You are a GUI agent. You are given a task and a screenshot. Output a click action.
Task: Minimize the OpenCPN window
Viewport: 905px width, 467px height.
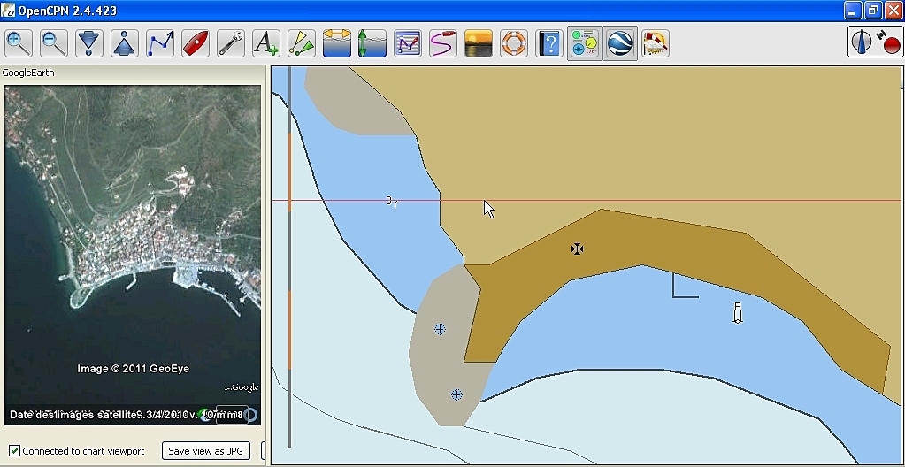pos(853,11)
